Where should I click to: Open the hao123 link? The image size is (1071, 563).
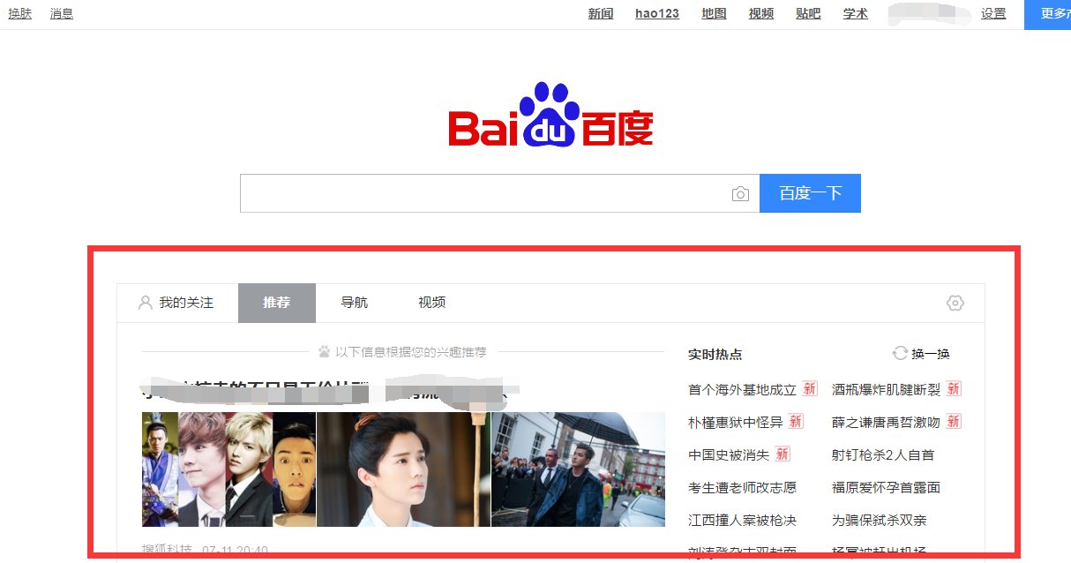point(656,13)
